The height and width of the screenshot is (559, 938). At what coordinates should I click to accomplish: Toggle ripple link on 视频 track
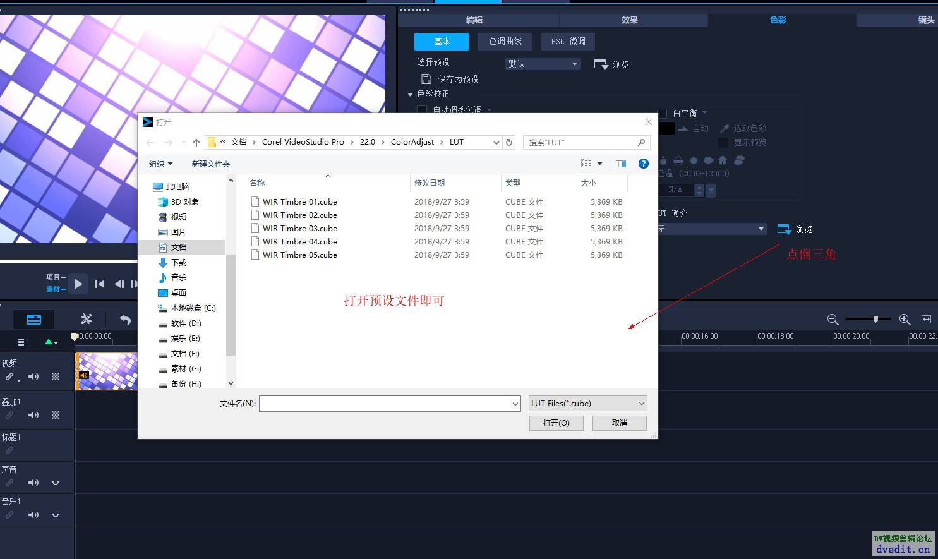tap(9, 376)
